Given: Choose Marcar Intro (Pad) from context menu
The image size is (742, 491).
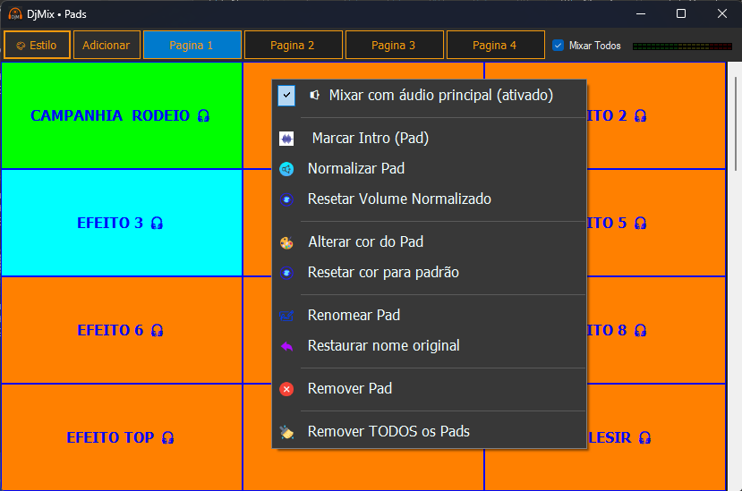Looking at the screenshot, I should (430, 138).
